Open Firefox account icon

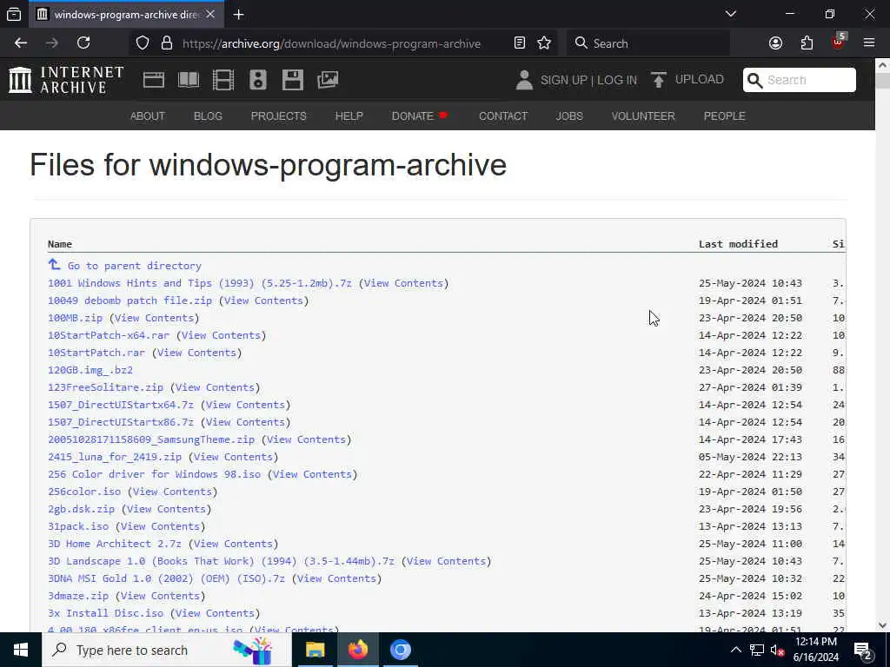[x=775, y=43]
